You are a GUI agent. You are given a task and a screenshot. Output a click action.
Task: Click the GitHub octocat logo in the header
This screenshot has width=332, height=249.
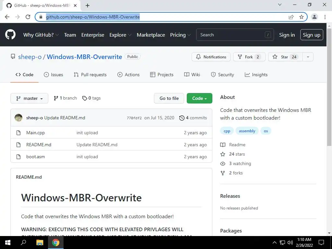(10, 35)
